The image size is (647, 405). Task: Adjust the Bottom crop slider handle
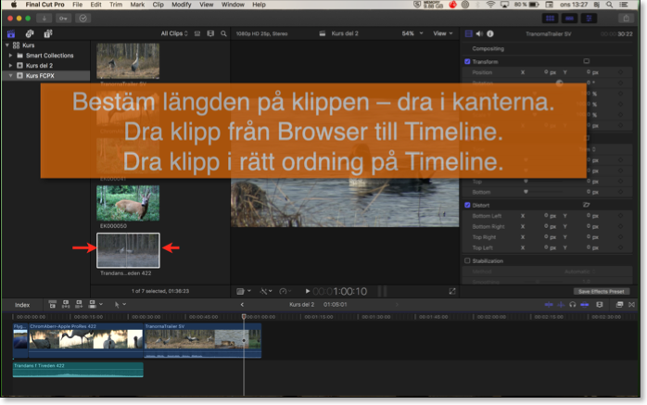(x=526, y=192)
